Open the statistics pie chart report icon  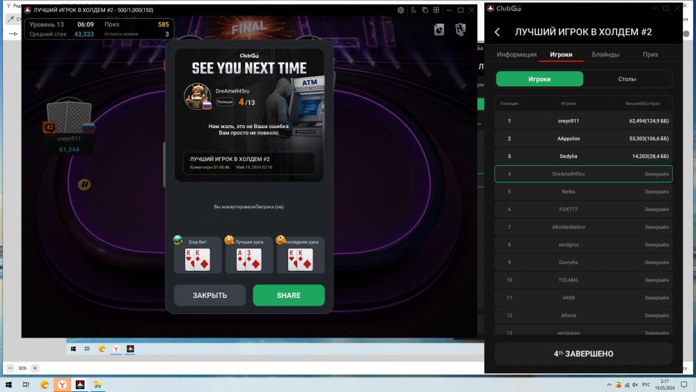[439, 29]
